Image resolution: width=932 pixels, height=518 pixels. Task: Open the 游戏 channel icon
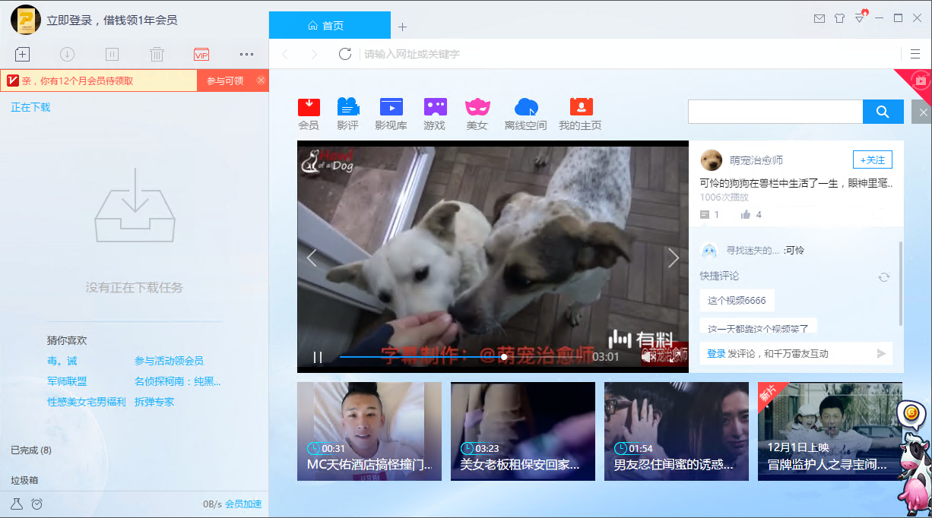[435, 114]
